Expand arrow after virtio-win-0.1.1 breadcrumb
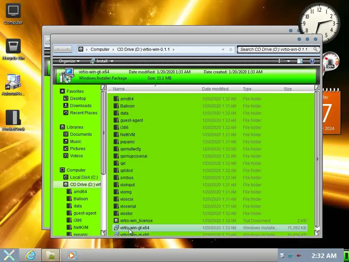The width and height of the screenshot is (349, 262). pos(173,49)
